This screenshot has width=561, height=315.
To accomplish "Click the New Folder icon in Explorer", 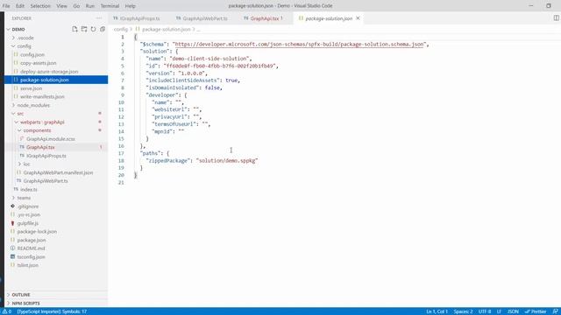I will point(84,29).
